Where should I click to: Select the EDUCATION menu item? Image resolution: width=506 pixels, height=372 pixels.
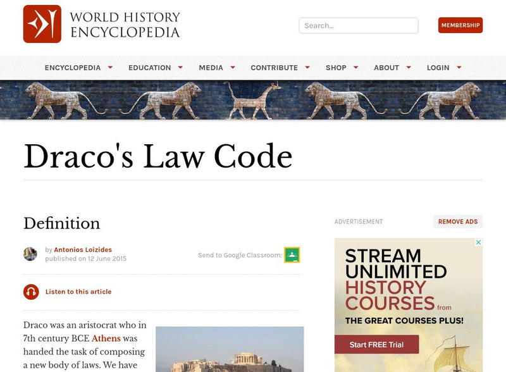click(150, 68)
